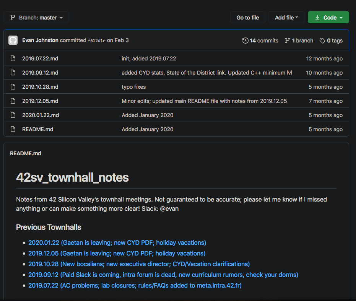
Task: Open the 'typo fixes' commit message
Action: 134,86
